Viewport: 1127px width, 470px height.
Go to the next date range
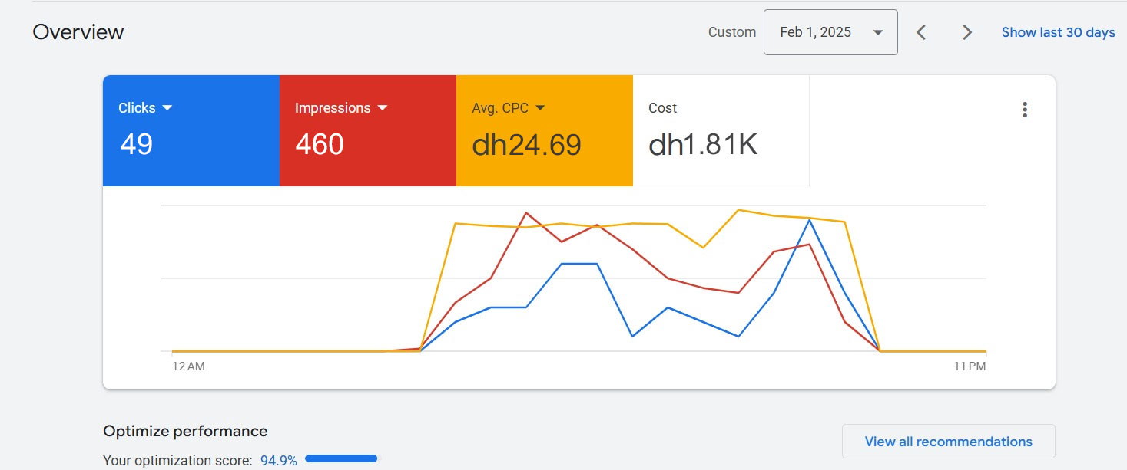click(967, 32)
